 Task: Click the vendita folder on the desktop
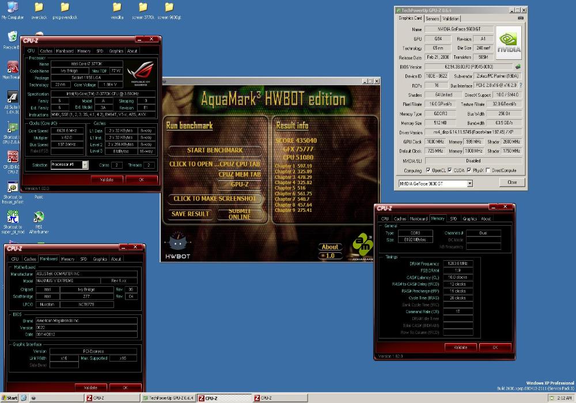117,10
